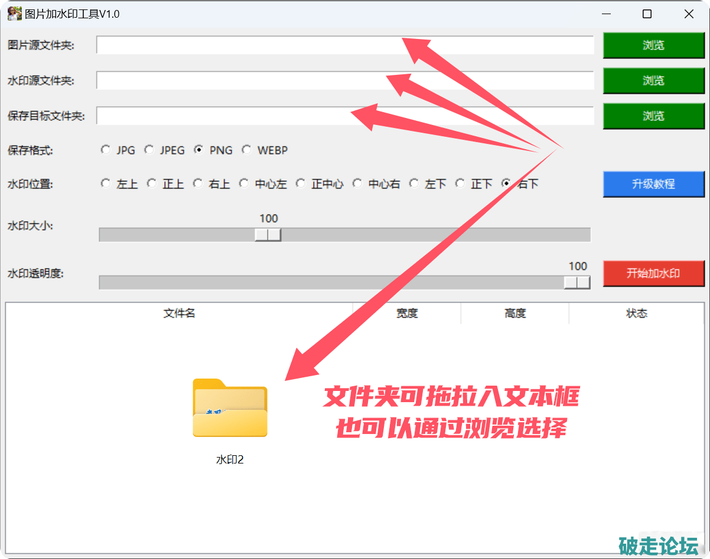
Task: Browse for the 水印源文件夹 folder
Action: pos(653,81)
